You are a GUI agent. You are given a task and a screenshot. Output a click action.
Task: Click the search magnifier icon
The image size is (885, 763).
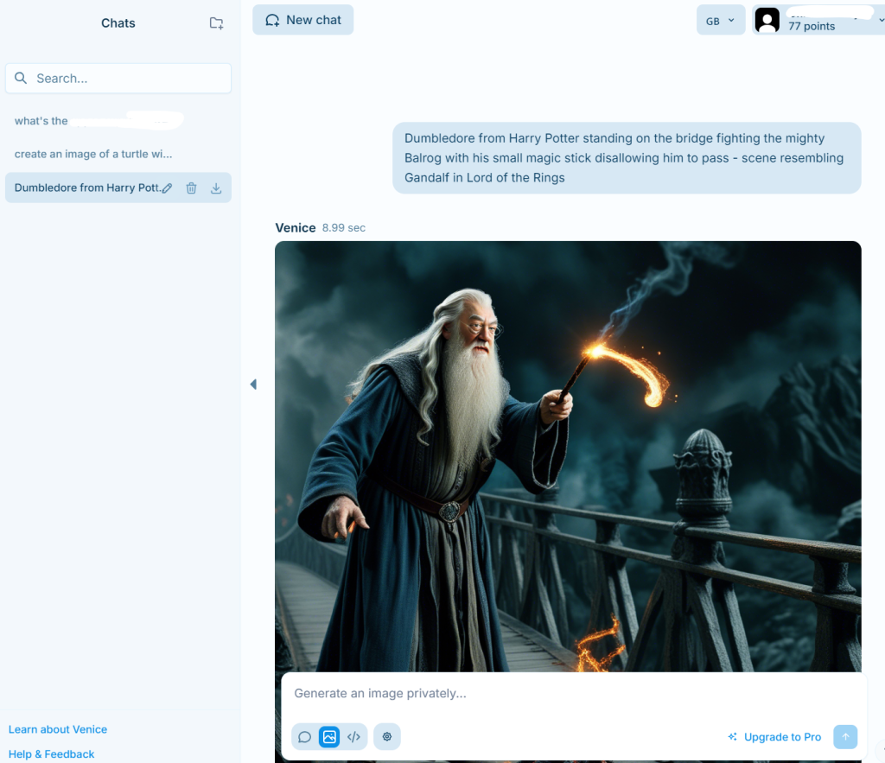(21, 79)
